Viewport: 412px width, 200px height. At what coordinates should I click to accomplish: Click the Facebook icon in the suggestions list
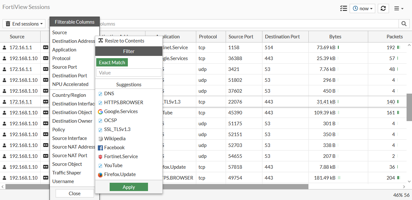click(x=100, y=147)
